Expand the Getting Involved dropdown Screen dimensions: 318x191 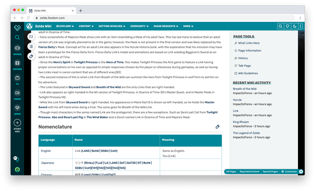point(112,26)
